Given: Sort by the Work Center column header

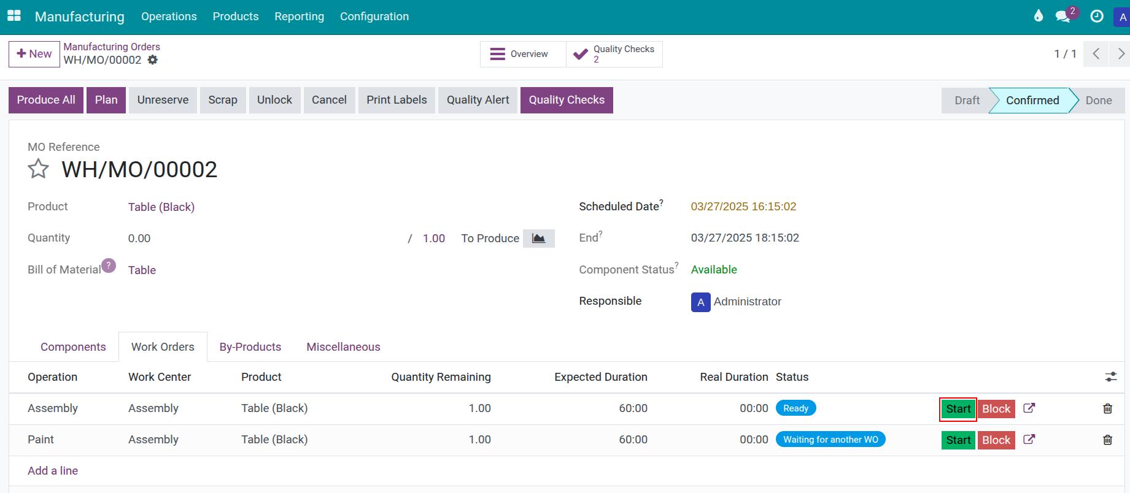Looking at the screenshot, I should tap(160, 377).
